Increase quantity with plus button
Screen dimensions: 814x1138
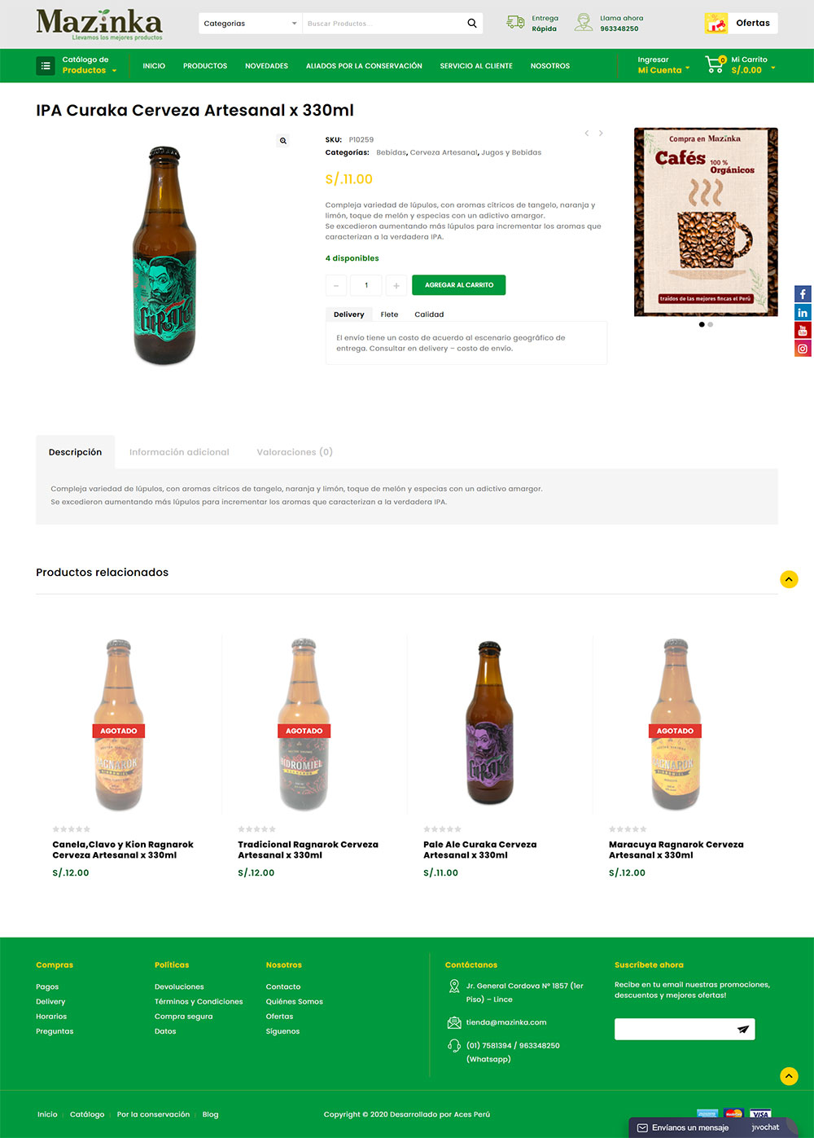[x=396, y=285]
